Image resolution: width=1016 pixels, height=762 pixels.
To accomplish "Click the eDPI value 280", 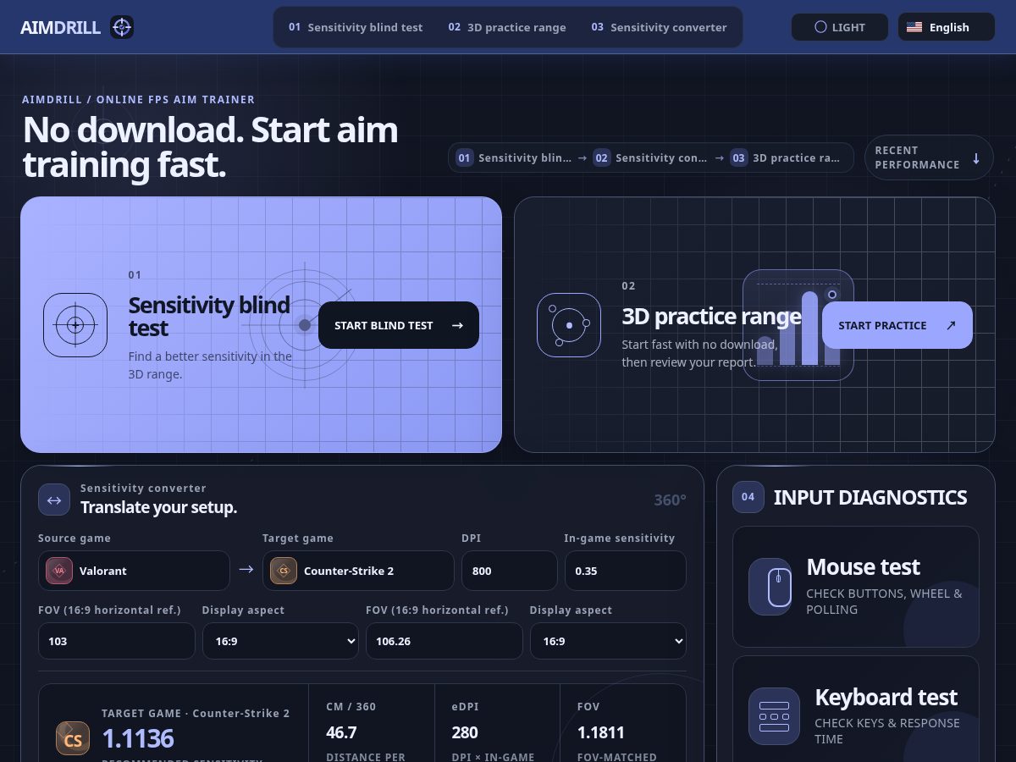I will (465, 732).
